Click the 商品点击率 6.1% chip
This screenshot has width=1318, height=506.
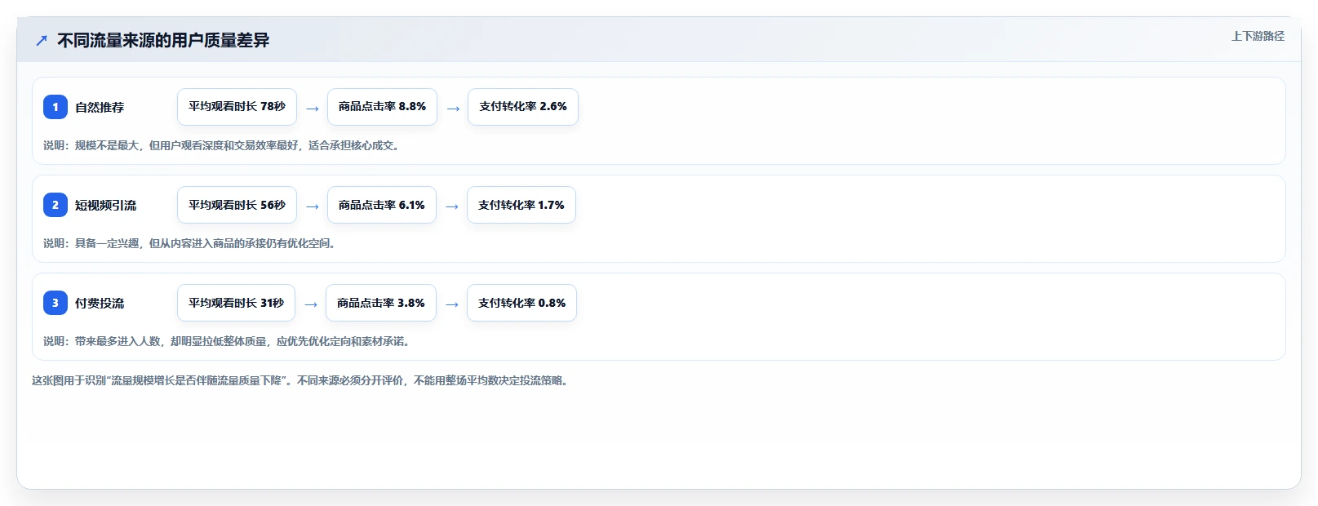tap(382, 205)
